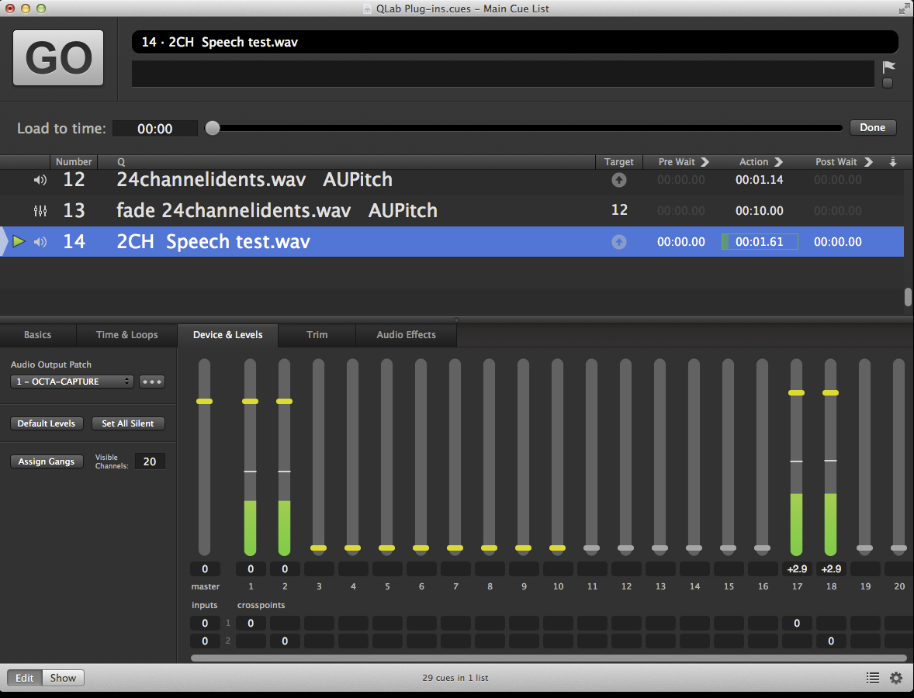The image size is (914, 698).
Task: Click the speaker icon on cue 12
Action: click(x=40, y=180)
